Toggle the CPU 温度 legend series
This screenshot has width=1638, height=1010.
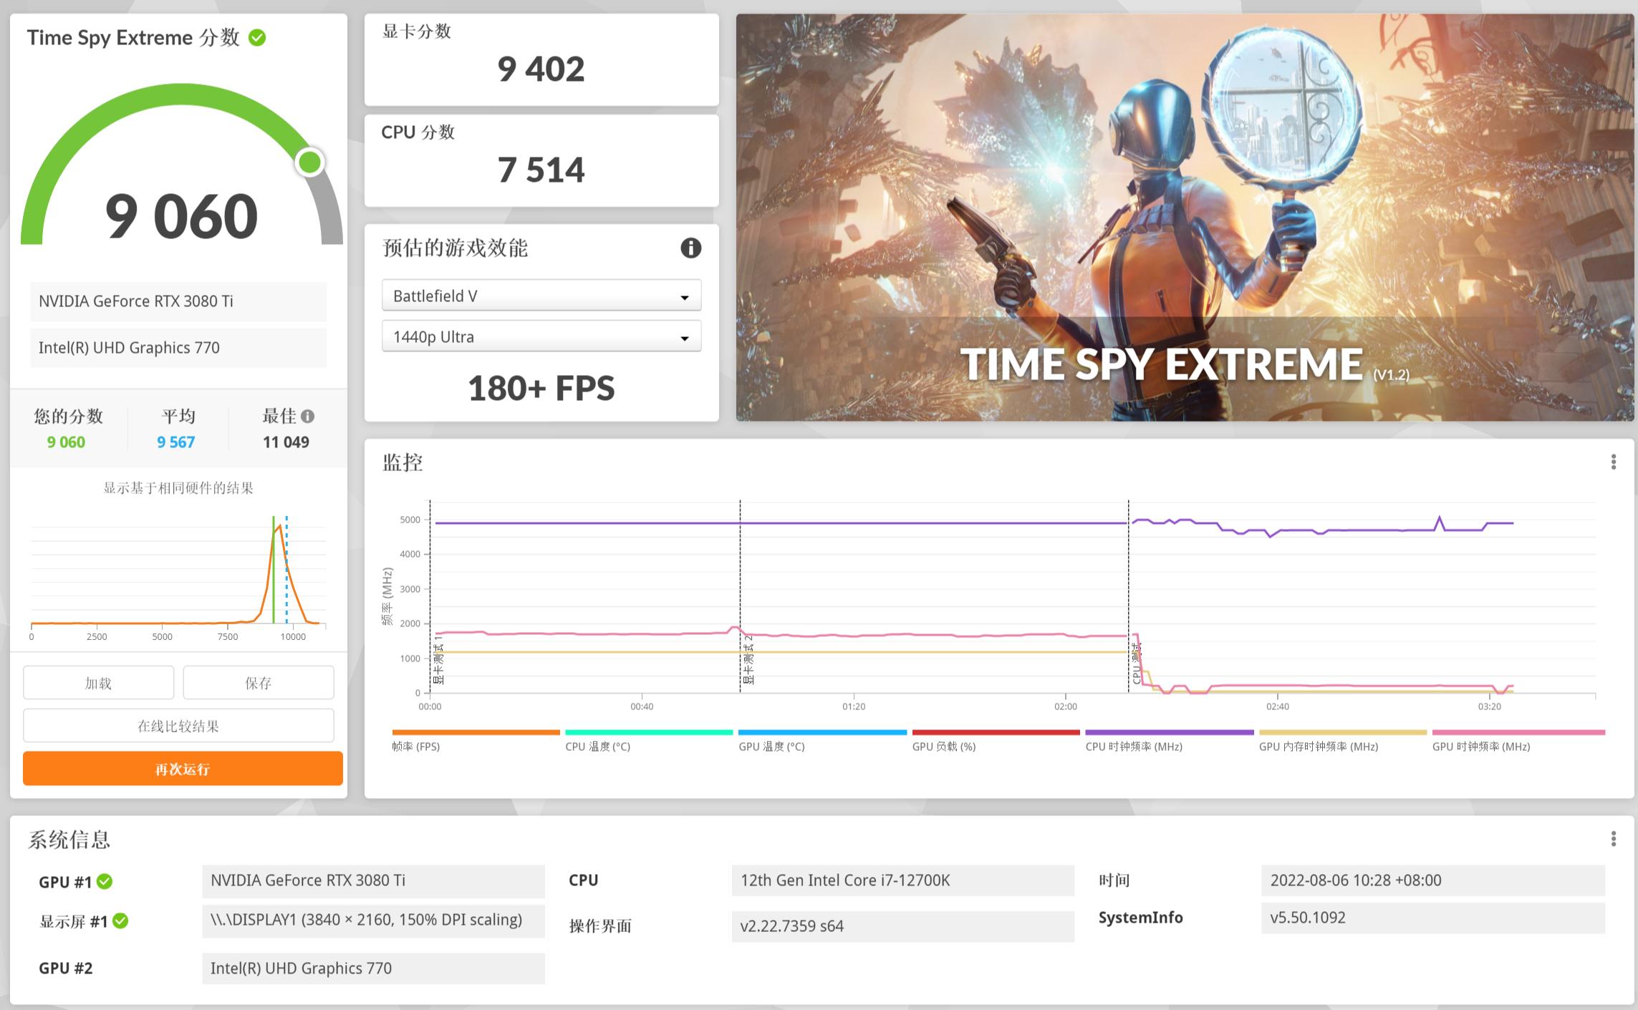pos(597,747)
